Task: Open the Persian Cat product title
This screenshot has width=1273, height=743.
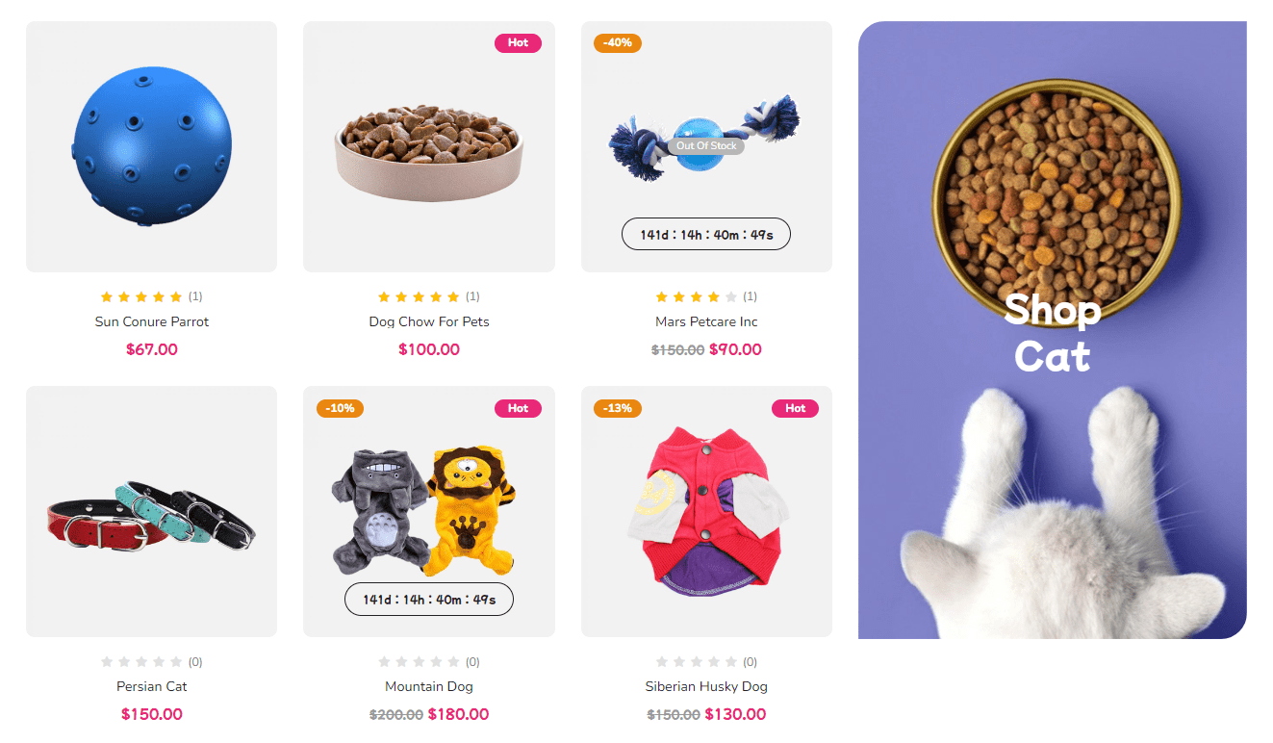Action: click(152, 686)
